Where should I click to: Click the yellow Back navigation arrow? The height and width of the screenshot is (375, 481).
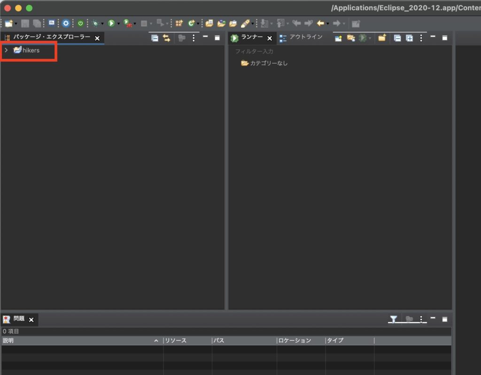click(x=320, y=23)
